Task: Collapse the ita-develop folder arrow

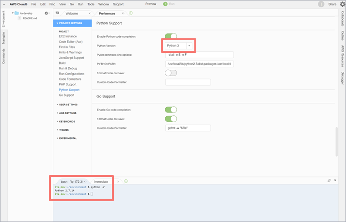Action: 13,13
